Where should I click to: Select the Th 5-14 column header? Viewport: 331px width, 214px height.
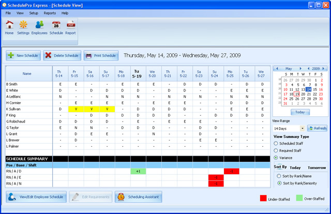pos(61,73)
